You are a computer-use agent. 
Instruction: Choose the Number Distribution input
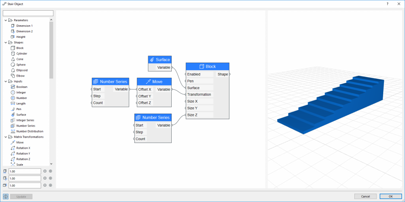click(x=30, y=131)
